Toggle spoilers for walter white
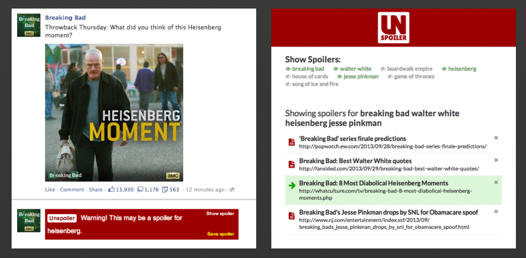Viewport: 526px width, 258px height. coord(352,69)
